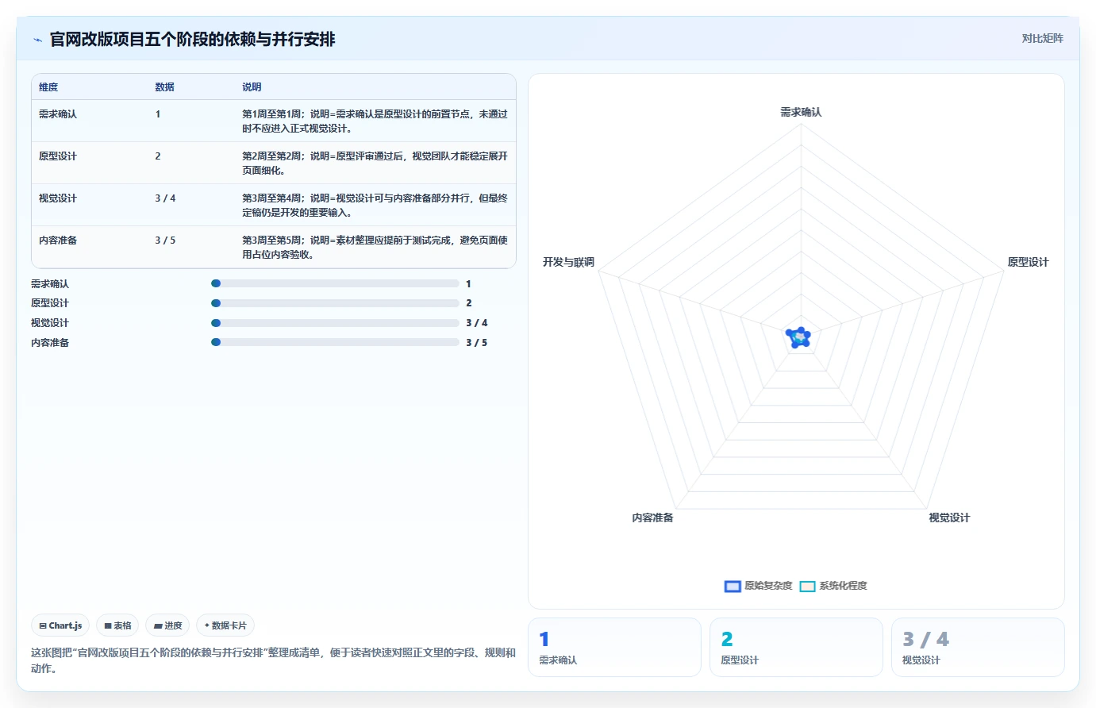Viewport: 1096px width, 708px height.
Task: Click the 需求确认 progress bar
Action: point(335,283)
